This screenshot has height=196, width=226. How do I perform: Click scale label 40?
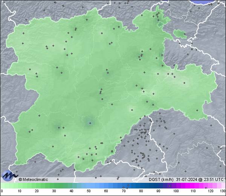(71, 191)
